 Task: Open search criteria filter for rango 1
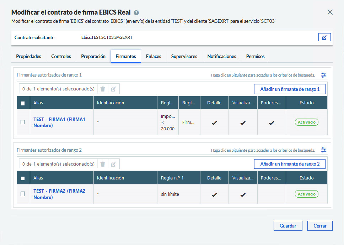pos(323,75)
